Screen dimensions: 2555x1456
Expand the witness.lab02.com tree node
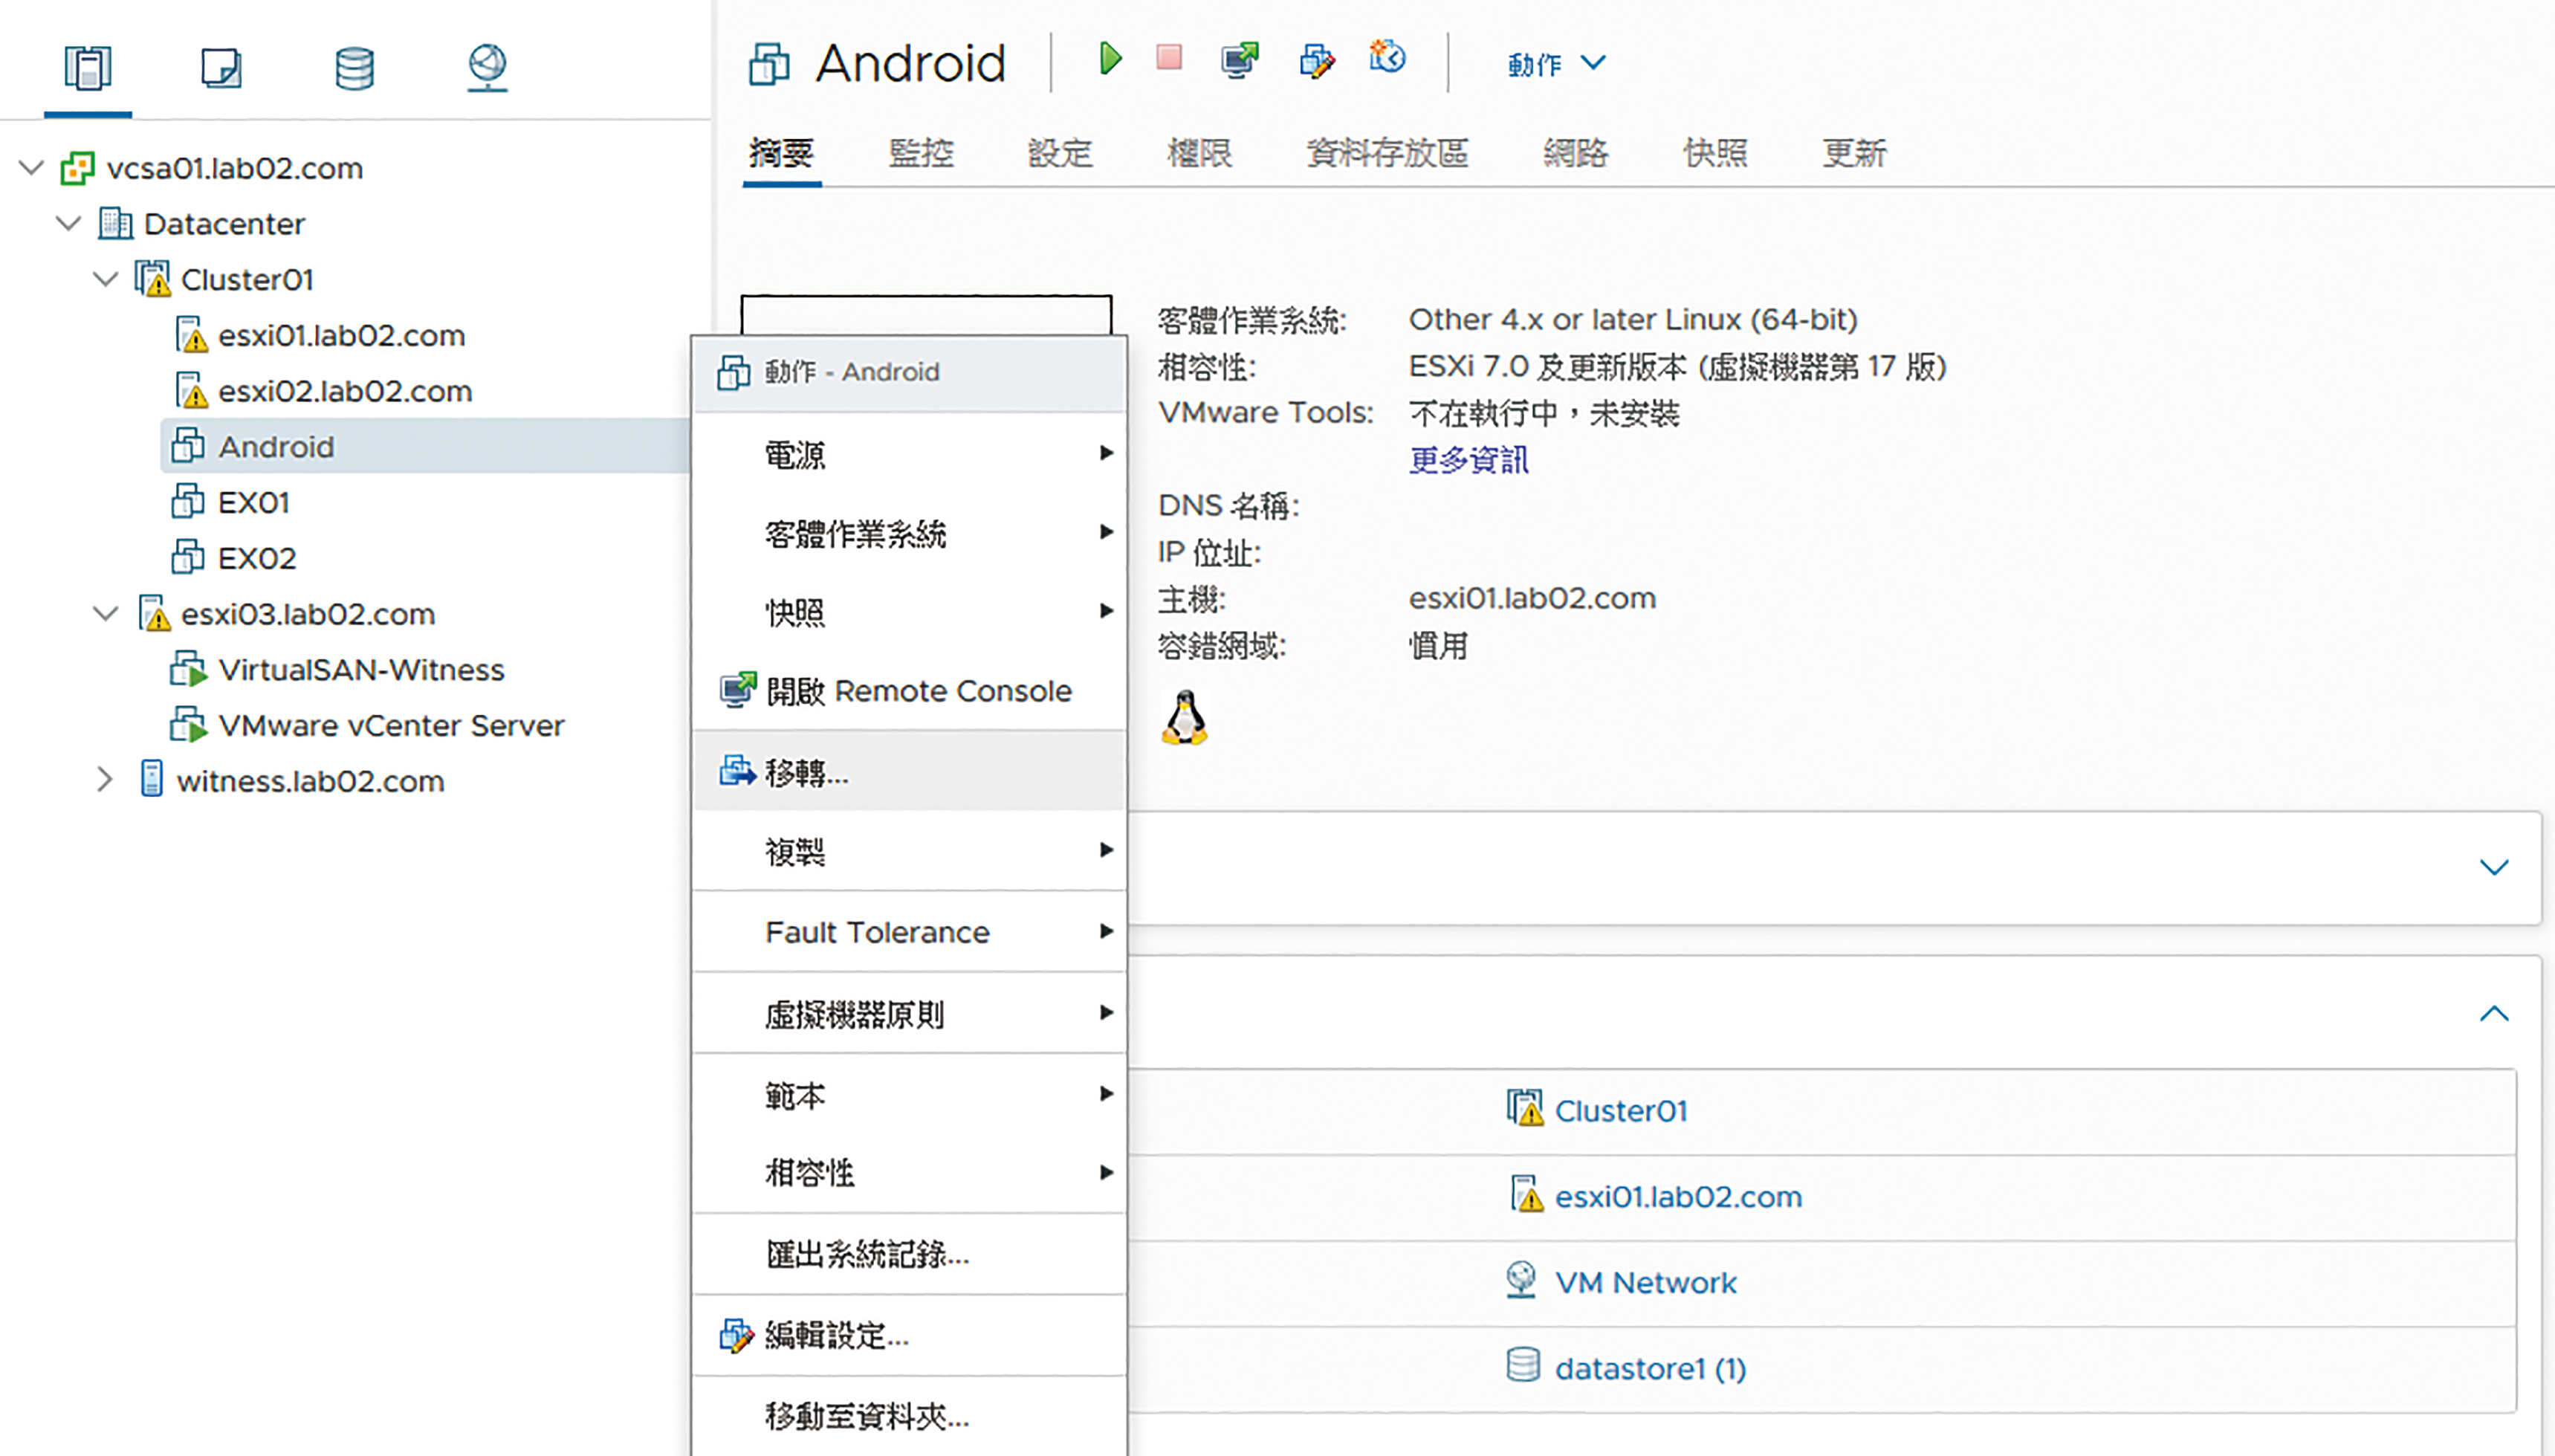click(x=105, y=780)
